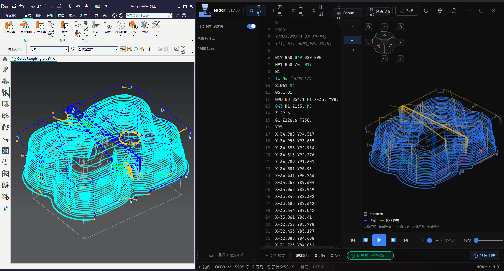
Task: Reset 3D view with home button
Action: [400, 59]
